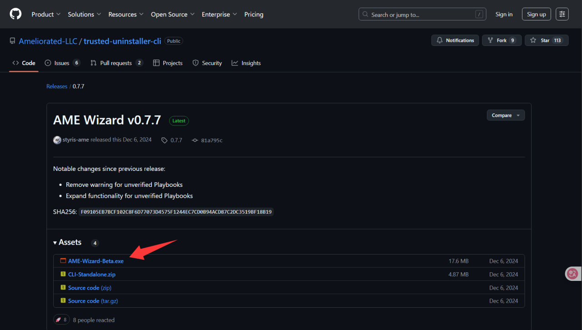Image resolution: width=582 pixels, height=330 pixels.
Task: Open AME Wizard v0.7.7 release title
Action: tap(107, 120)
